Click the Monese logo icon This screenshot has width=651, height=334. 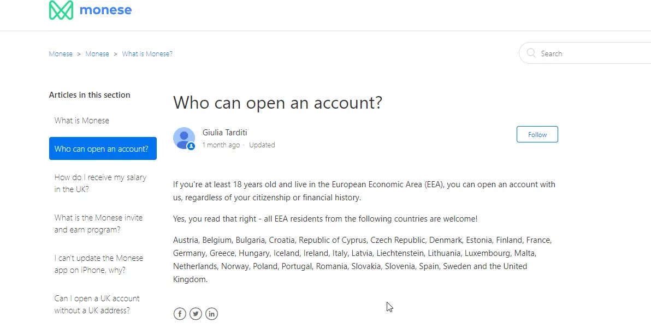61,10
